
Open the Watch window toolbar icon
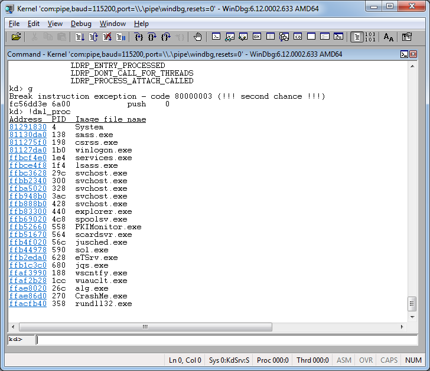click(x=230, y=37)
